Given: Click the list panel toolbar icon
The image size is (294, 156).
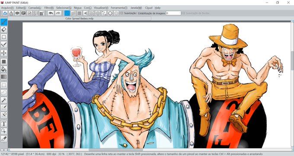Looking at the screenshot, I should tap(35, 13).
